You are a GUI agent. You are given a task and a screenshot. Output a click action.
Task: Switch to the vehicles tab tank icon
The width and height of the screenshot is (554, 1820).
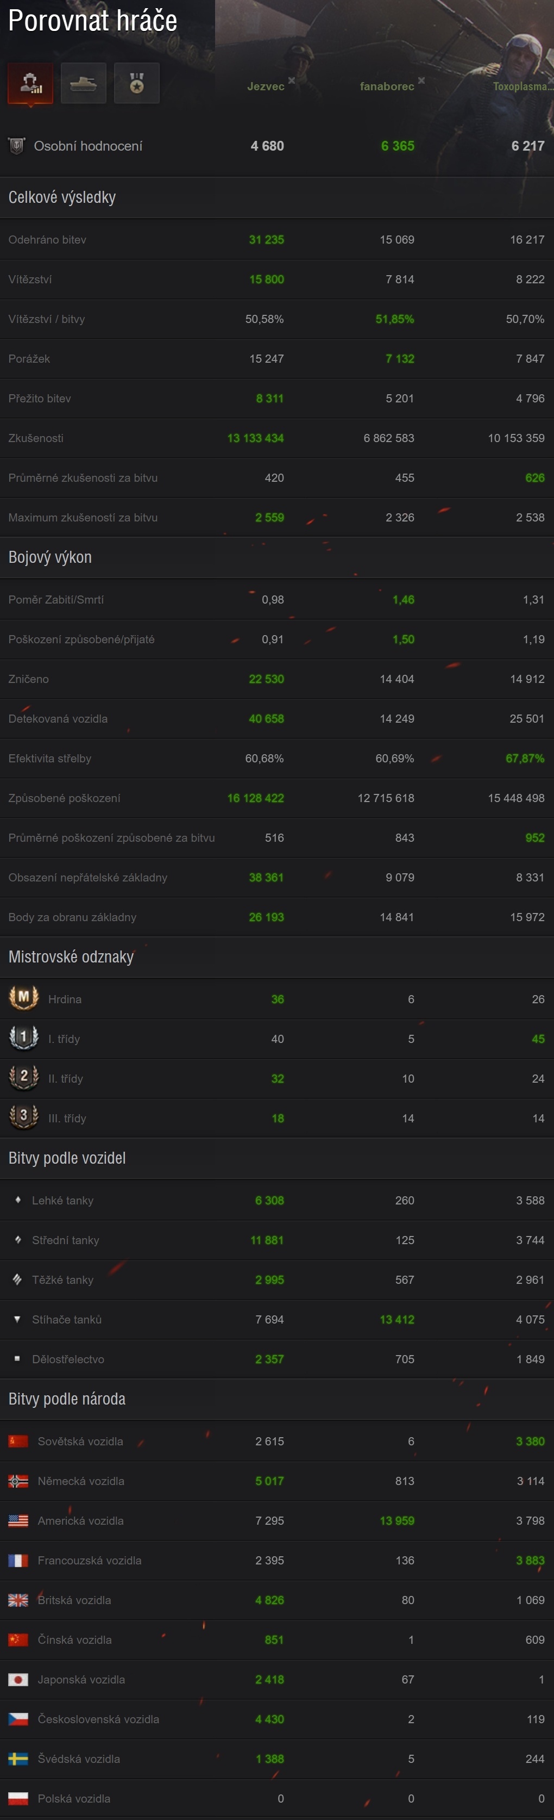tap(83, 83)
